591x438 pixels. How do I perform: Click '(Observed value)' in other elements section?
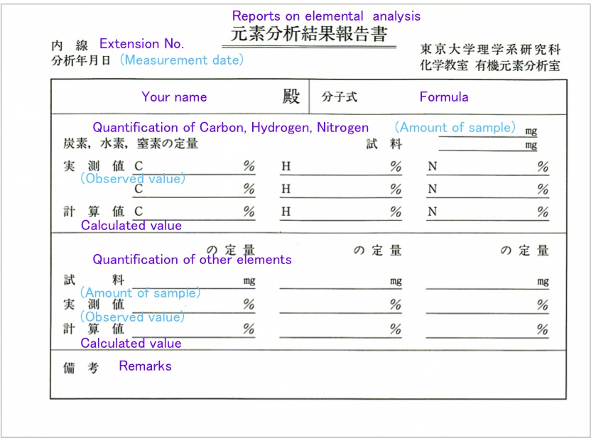[x=132, y=317]
